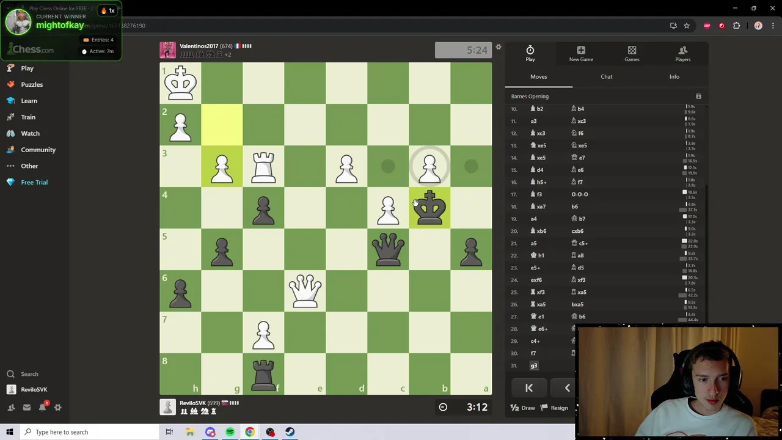Open Task View on the taskbar
The image size is (782, 440).
point(169,432)
